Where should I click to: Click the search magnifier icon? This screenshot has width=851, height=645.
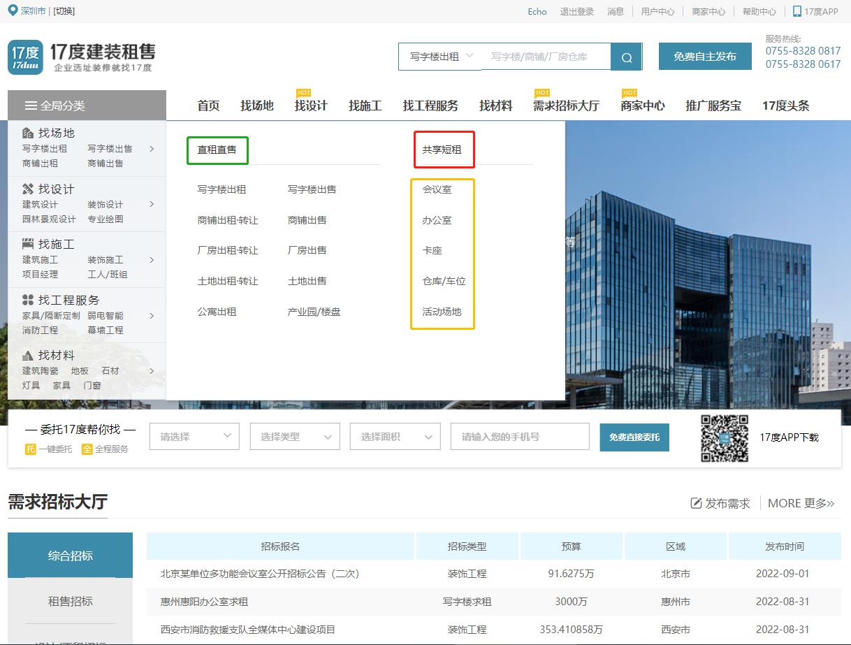click(x=626, y=57)
